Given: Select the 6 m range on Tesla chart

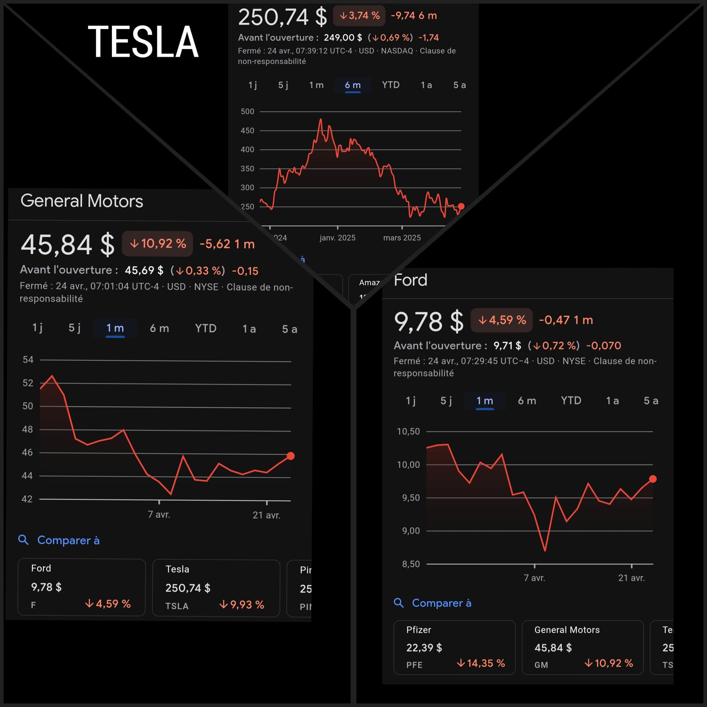Looking at the screenshot, I should point(353,85).
